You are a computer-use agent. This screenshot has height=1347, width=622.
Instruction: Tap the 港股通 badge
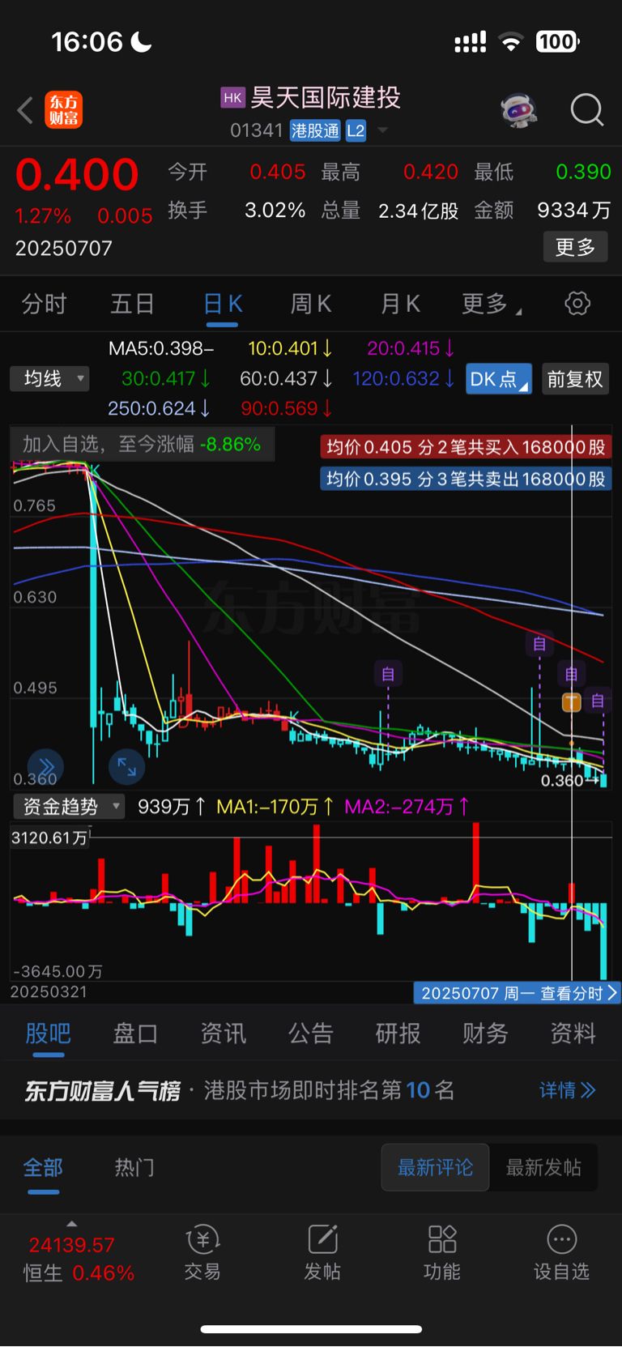click(315, 130)
